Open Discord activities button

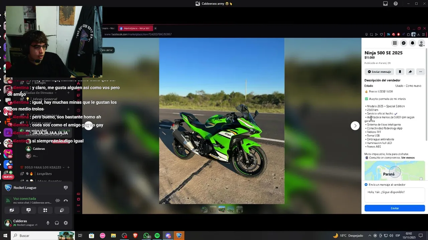45,210
